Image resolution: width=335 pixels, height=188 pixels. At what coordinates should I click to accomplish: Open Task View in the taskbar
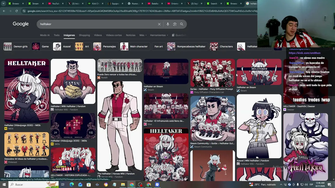(x=63, y=185)
